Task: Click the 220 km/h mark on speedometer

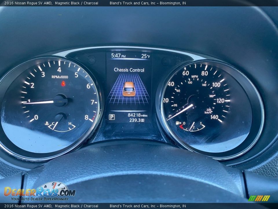Action: (x=209, y=110)
